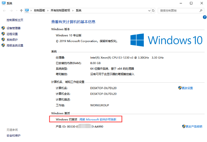Viewport: 207px width, 142px height.
Task: Select 控制面板 in breadcrumb path
Action: click(39, 11)
